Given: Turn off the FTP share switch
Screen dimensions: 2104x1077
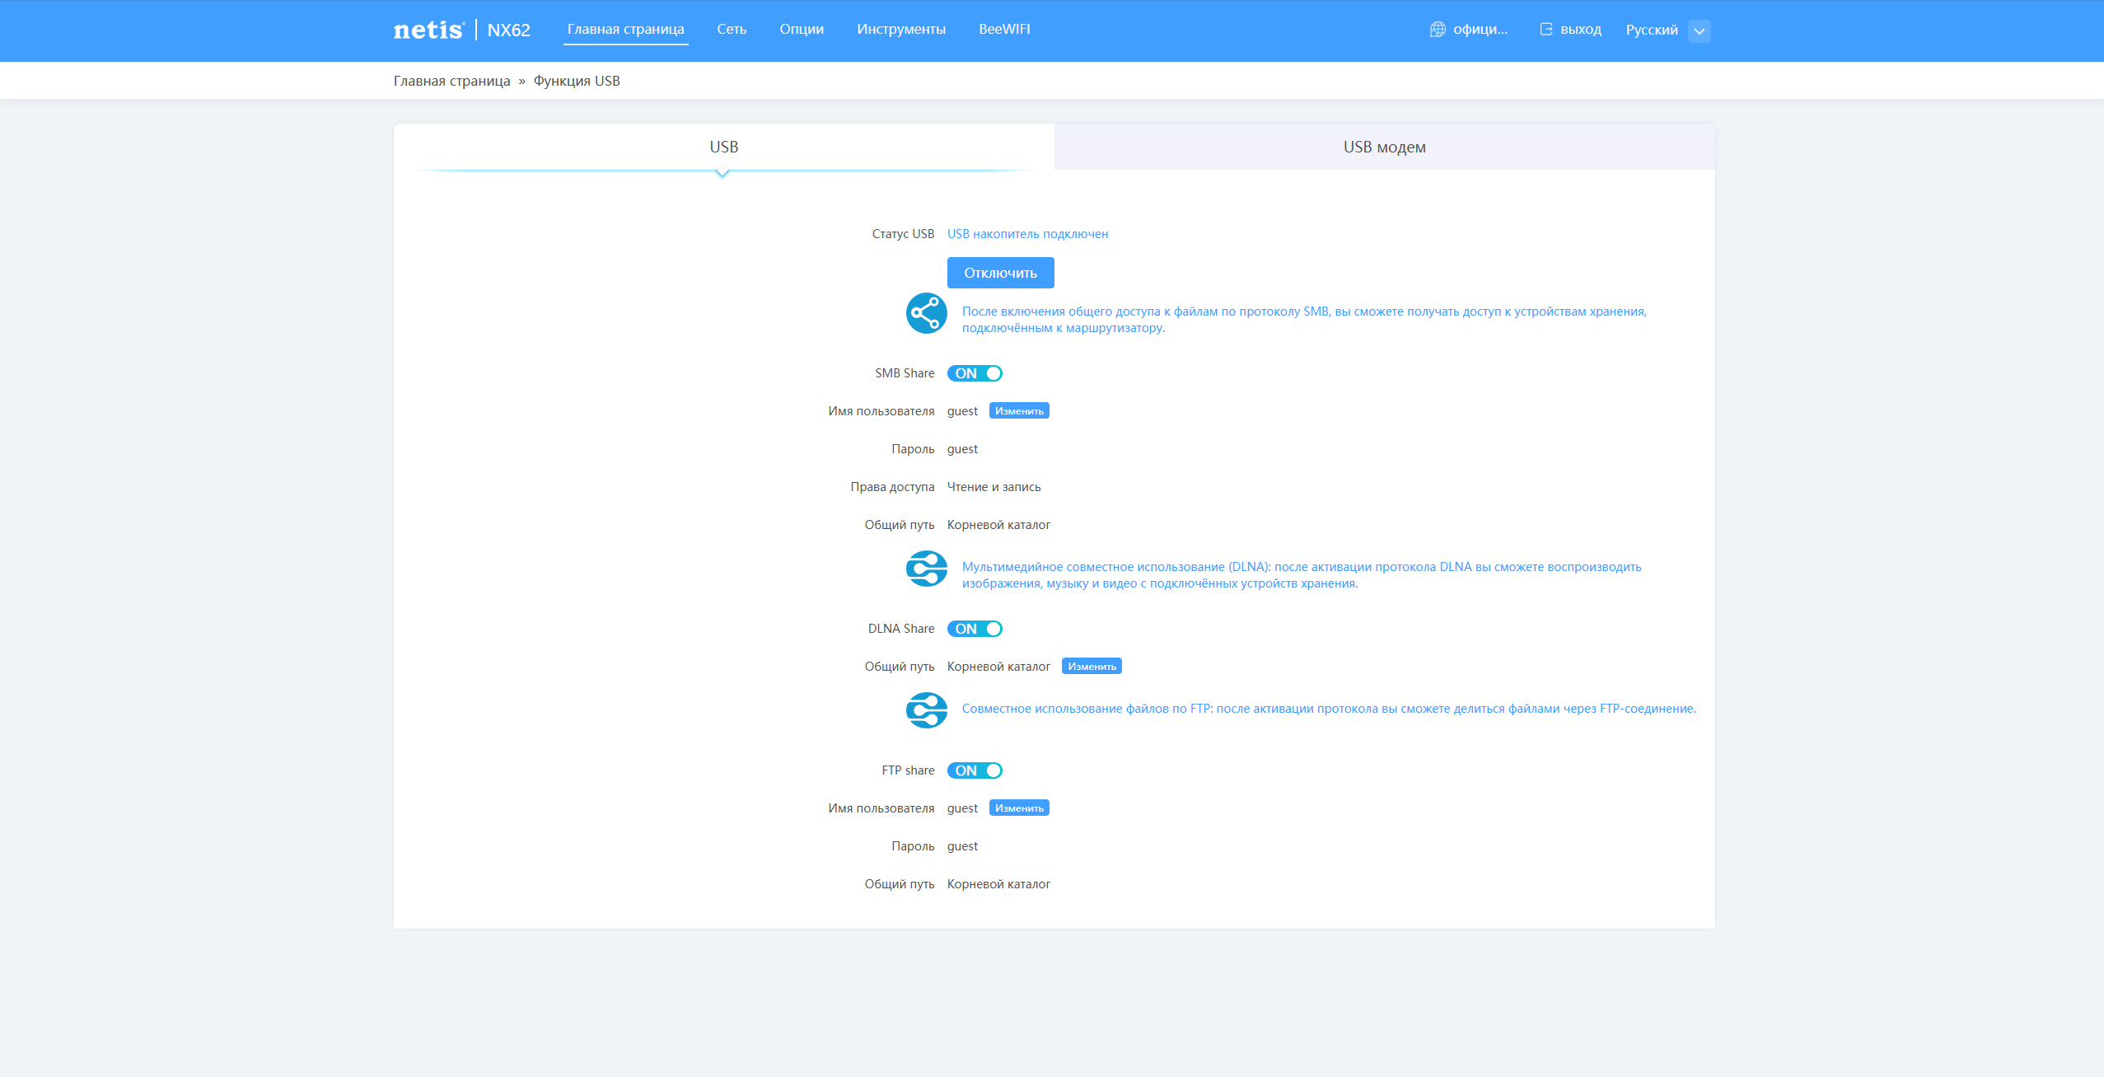Looking at the screenshot, I should click(x=975, y=770).
